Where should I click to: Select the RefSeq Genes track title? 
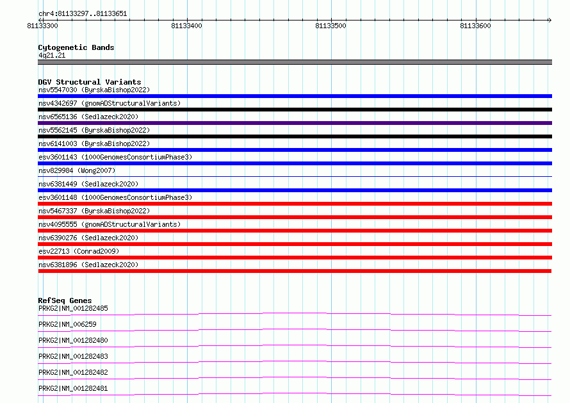65,300
